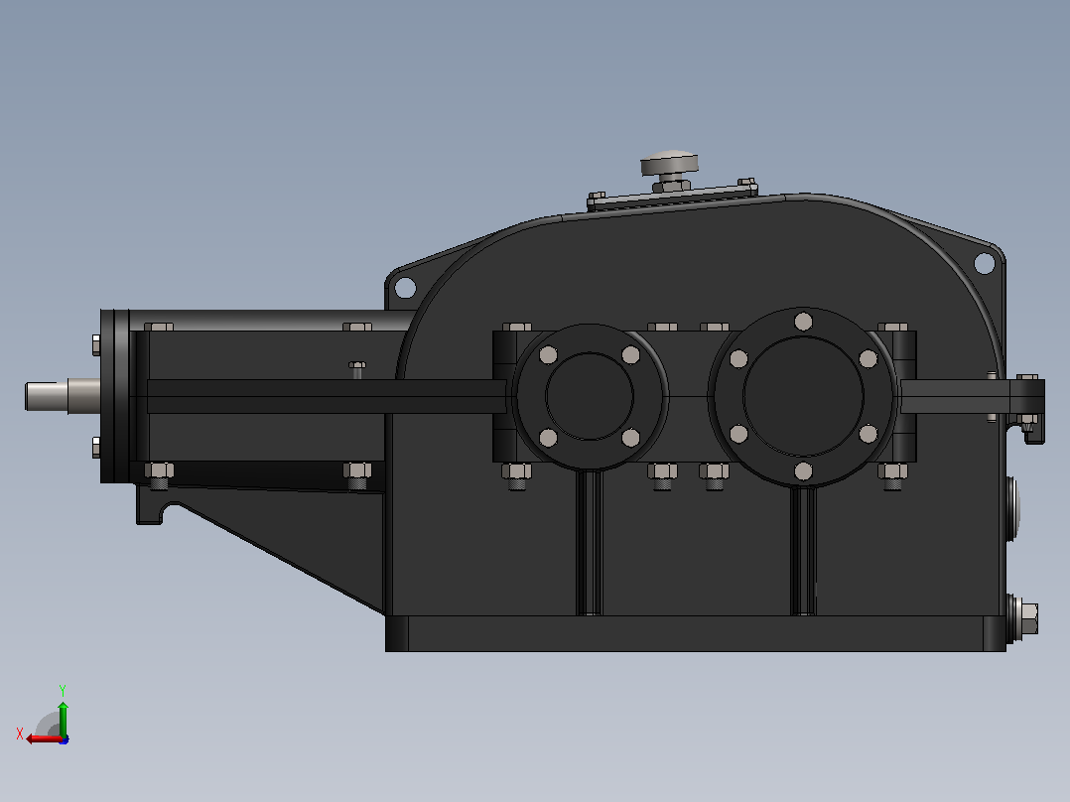Image resolution: width=1070 pixels, height=802 pixels.
Task: Select the breather cap knob on top
Action: (x=669, y=164)
